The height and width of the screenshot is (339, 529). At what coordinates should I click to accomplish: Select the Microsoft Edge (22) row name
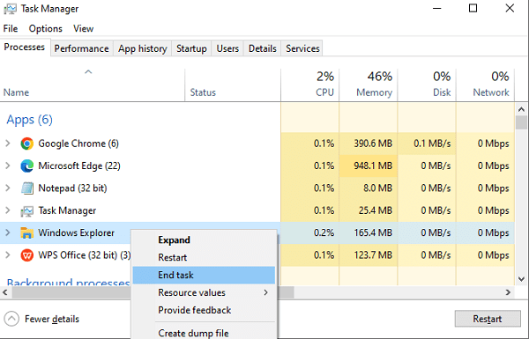[x=79, y=166]
